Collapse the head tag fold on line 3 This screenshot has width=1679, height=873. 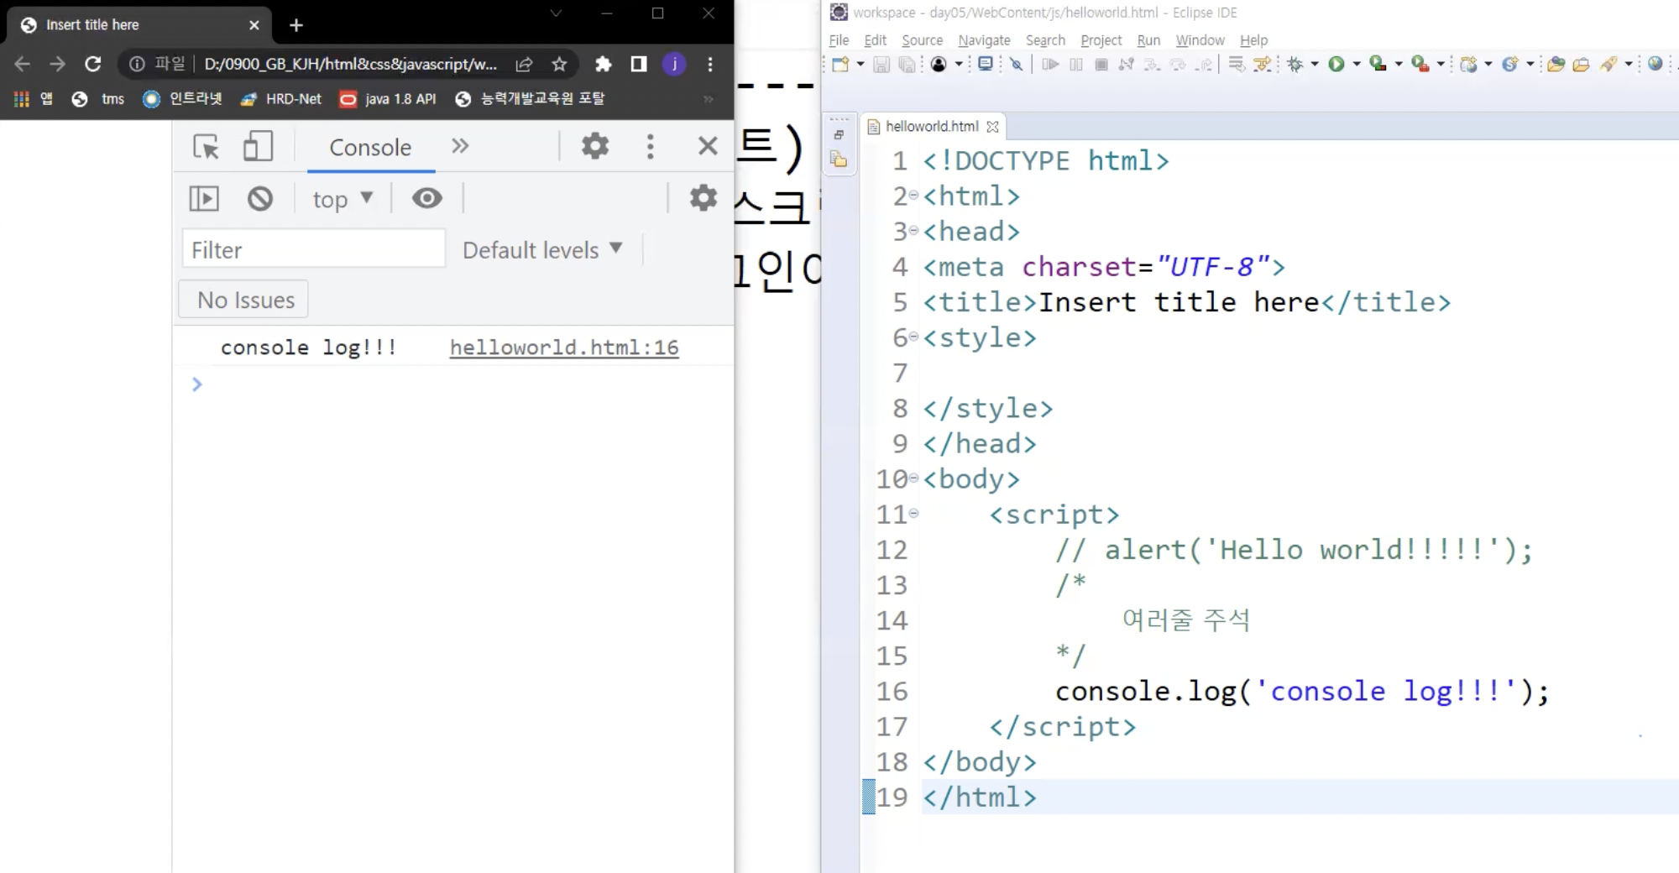913,231
